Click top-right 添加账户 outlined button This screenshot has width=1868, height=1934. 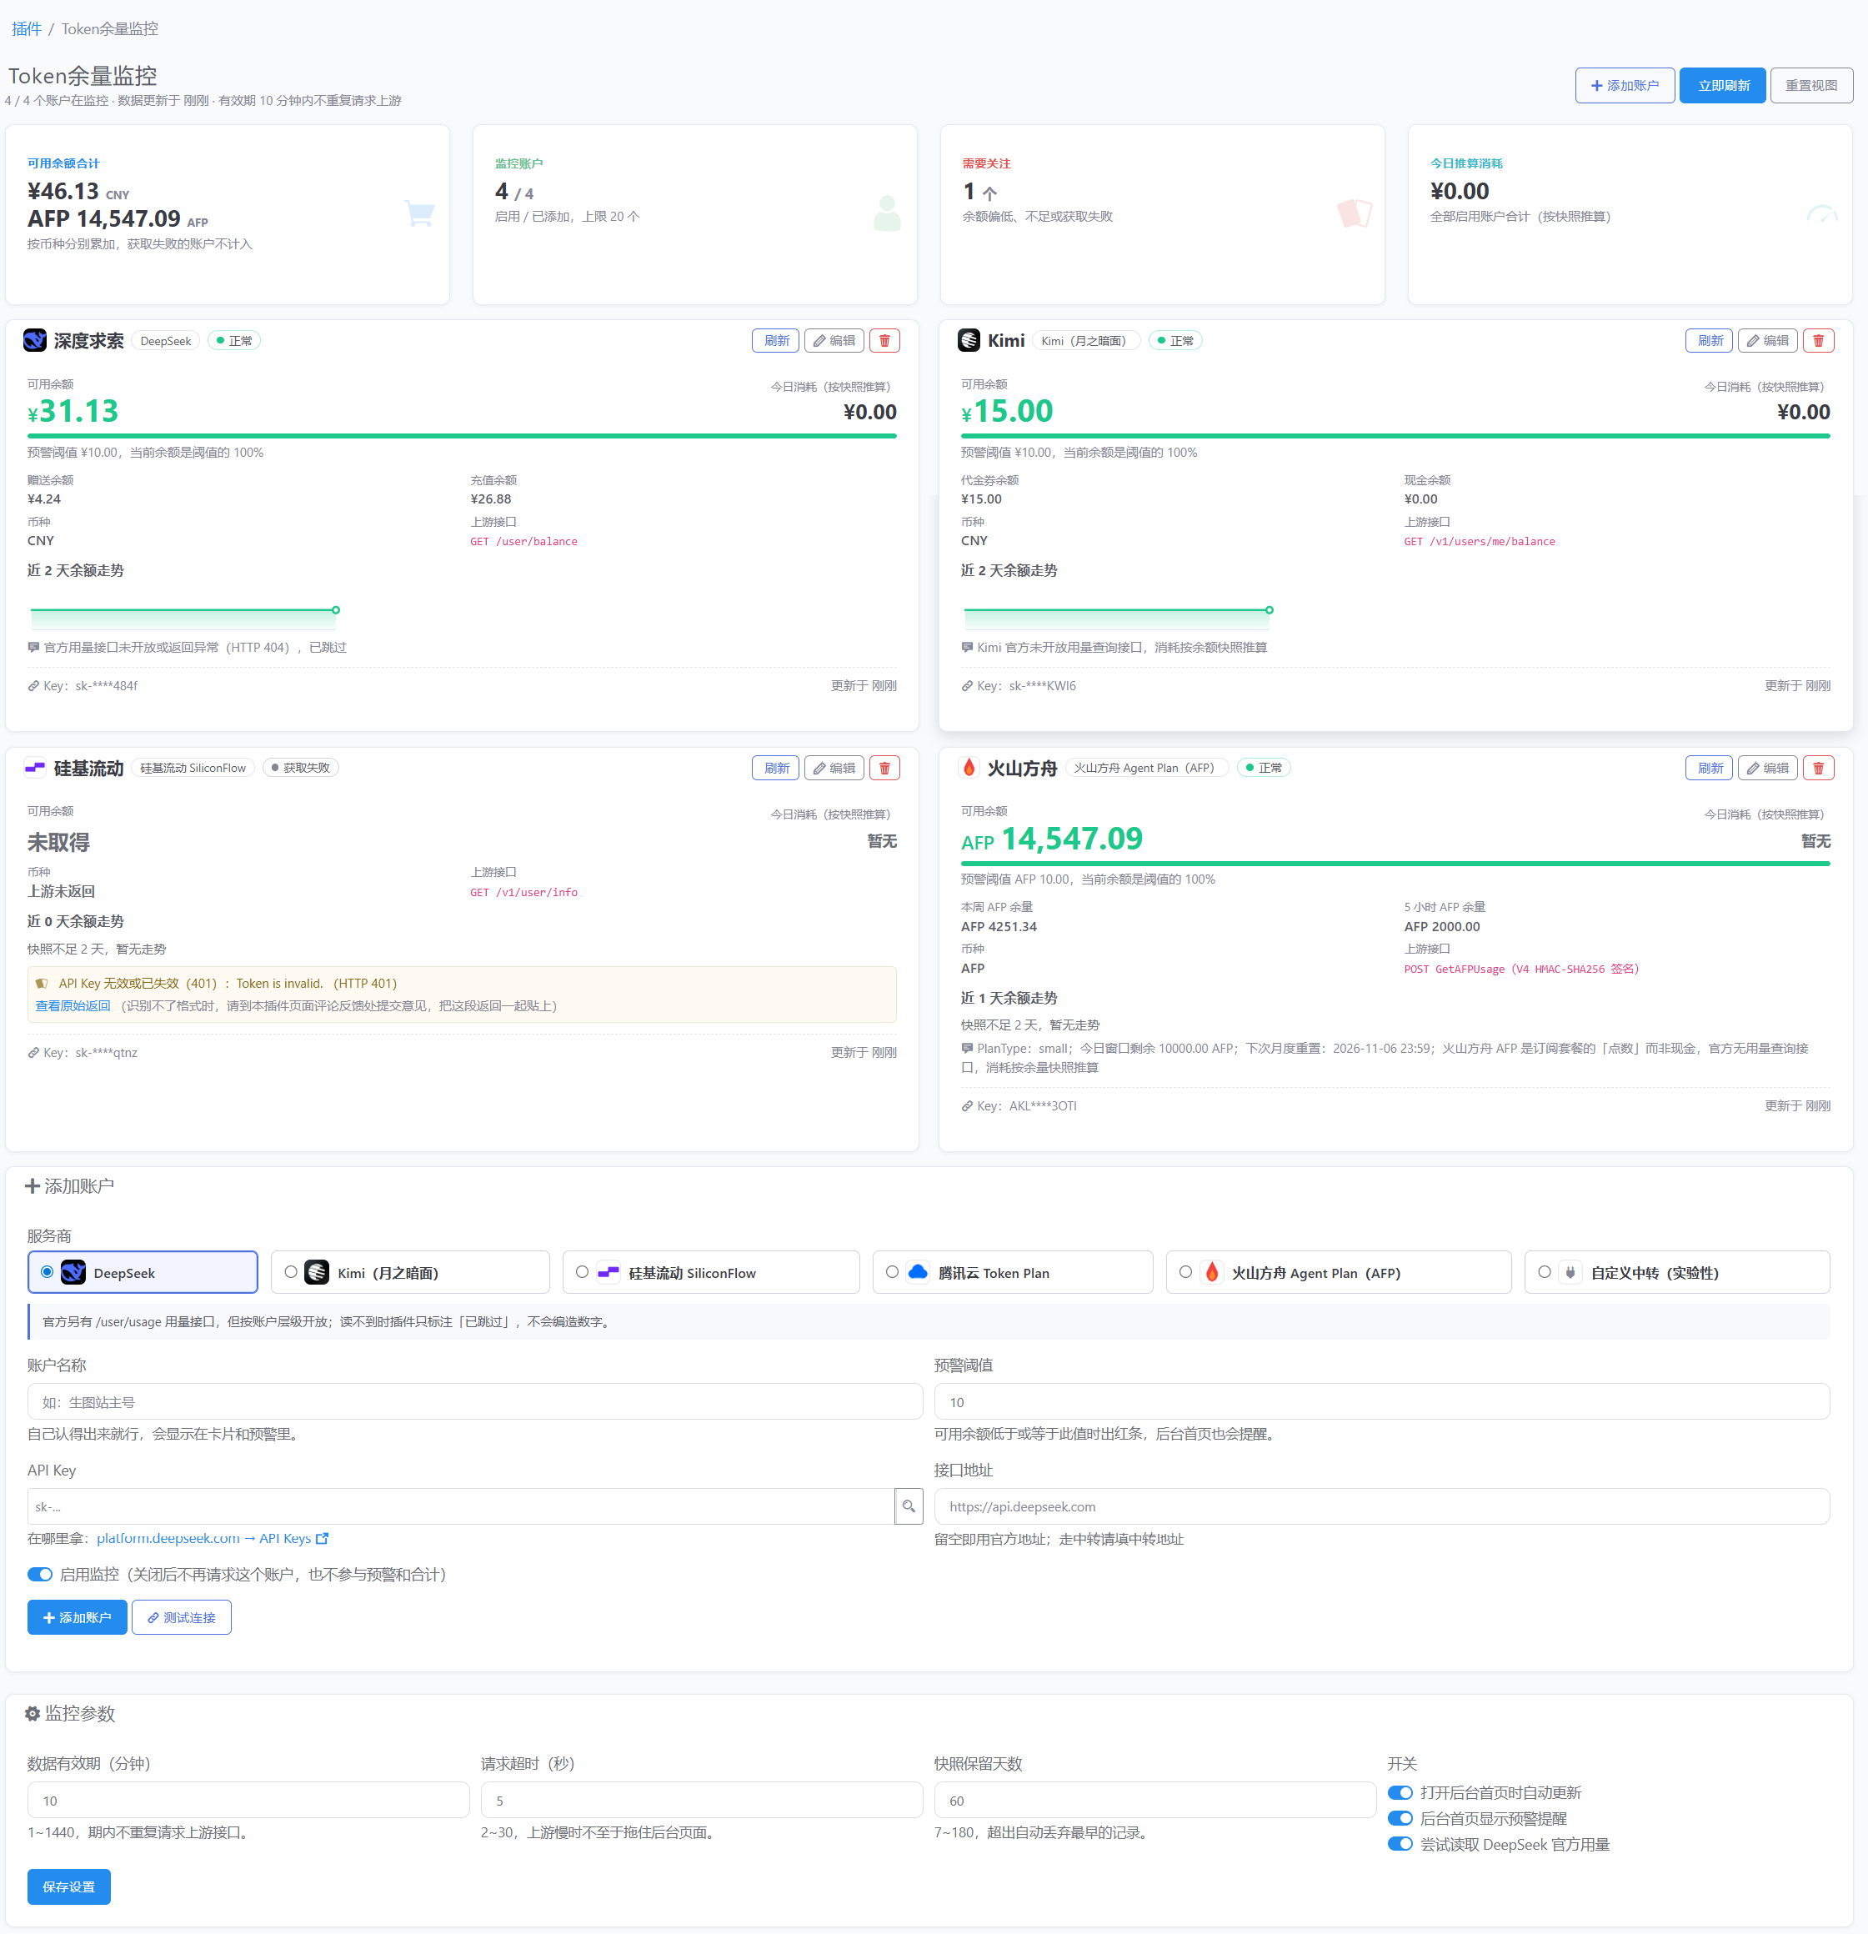(1625, 86)
